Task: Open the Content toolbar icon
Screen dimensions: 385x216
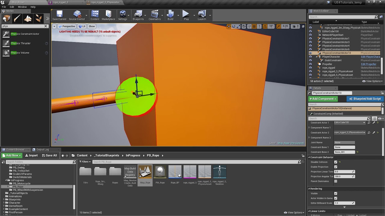Action: tap(95, 15)
